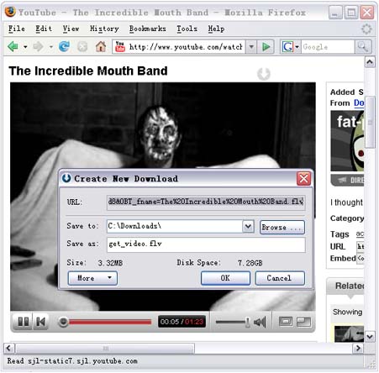379x373 pixels.
Task: Click the Embed code field
Action: (x=361, y=258)
